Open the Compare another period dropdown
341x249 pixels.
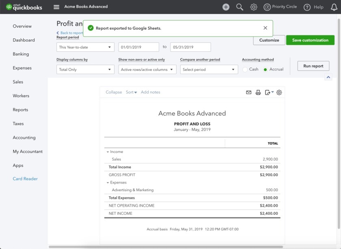209,70
